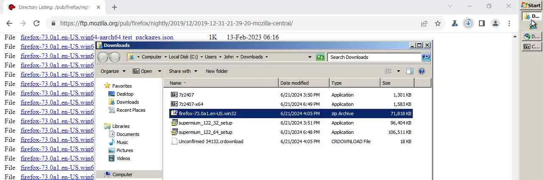
Task: Click the Search Downloads input field
Action: [x=375, y=57]
